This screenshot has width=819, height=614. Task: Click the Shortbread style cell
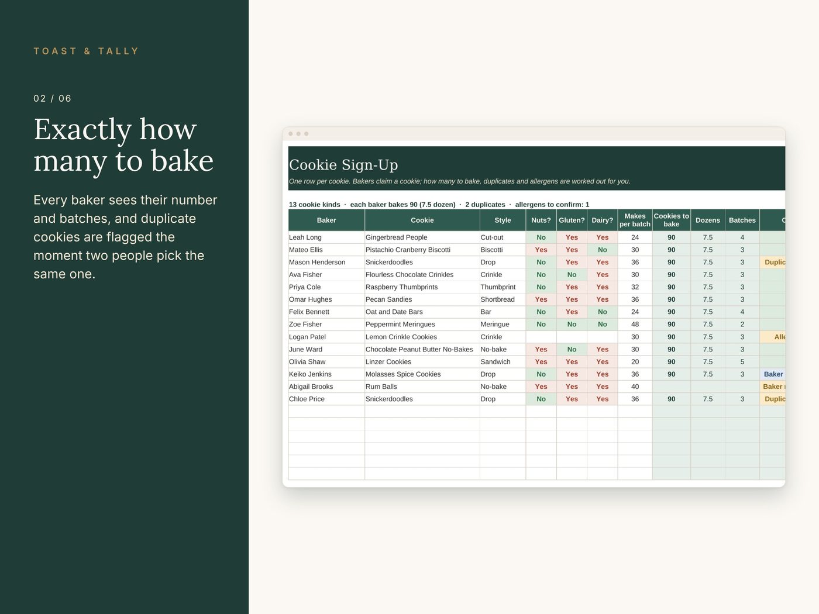[503, 299]
